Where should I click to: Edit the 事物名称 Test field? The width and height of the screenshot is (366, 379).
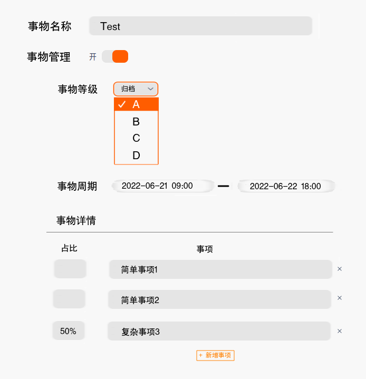200,26
